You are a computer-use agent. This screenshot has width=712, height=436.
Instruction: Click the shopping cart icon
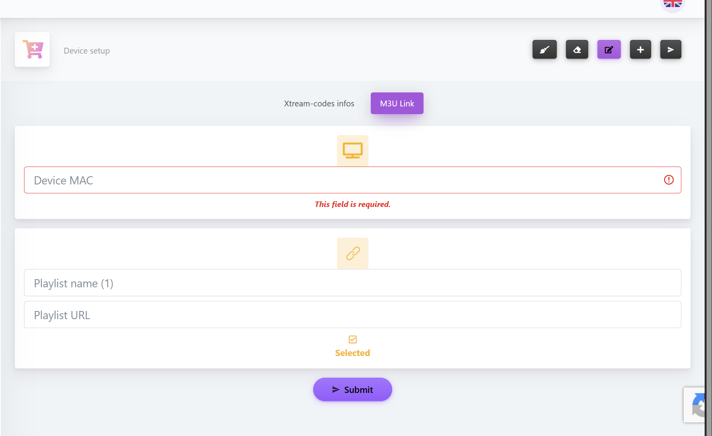click(32, 49)
